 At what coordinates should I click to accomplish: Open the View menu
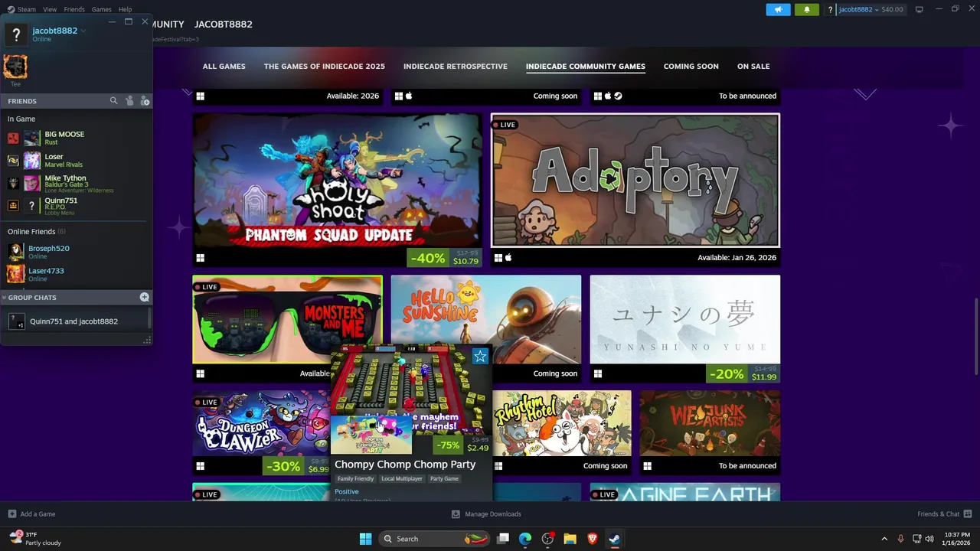[x=50, y=9]
